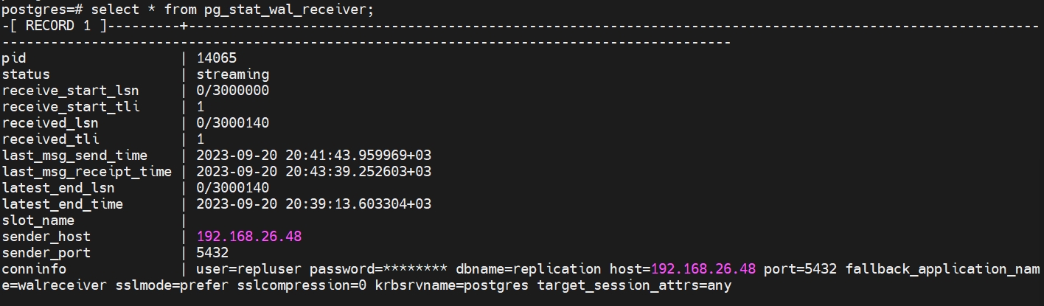Click the pid value 14065
The height and width of the screenshot is (306, 1044).
pyautogui.click(x=217, y=58)
